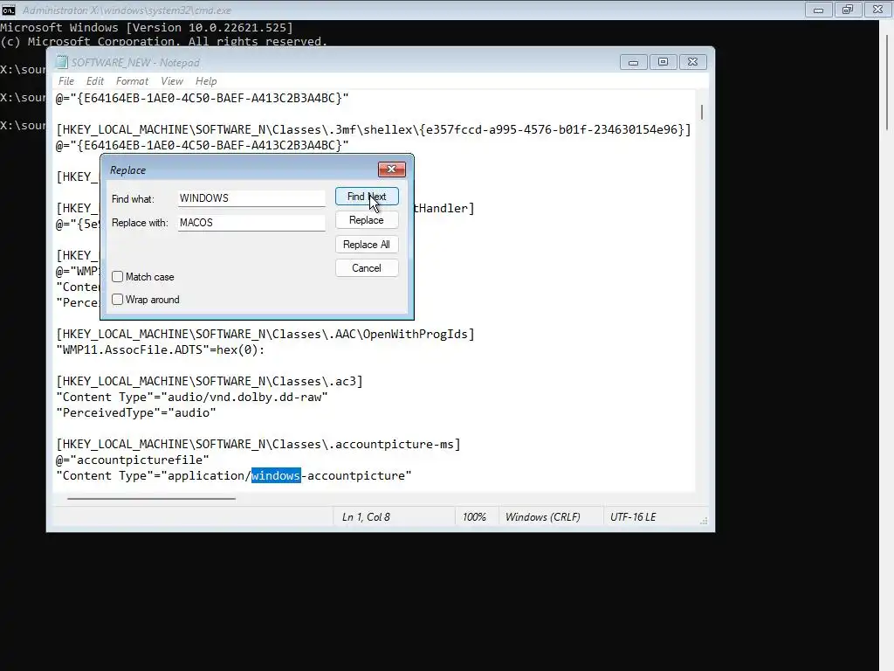Image resolution: width=894 pixels, height=671 pixels.
Task: Click the Classes\.AAC\OpenWithProgIds key line
Action: (265, 334)
